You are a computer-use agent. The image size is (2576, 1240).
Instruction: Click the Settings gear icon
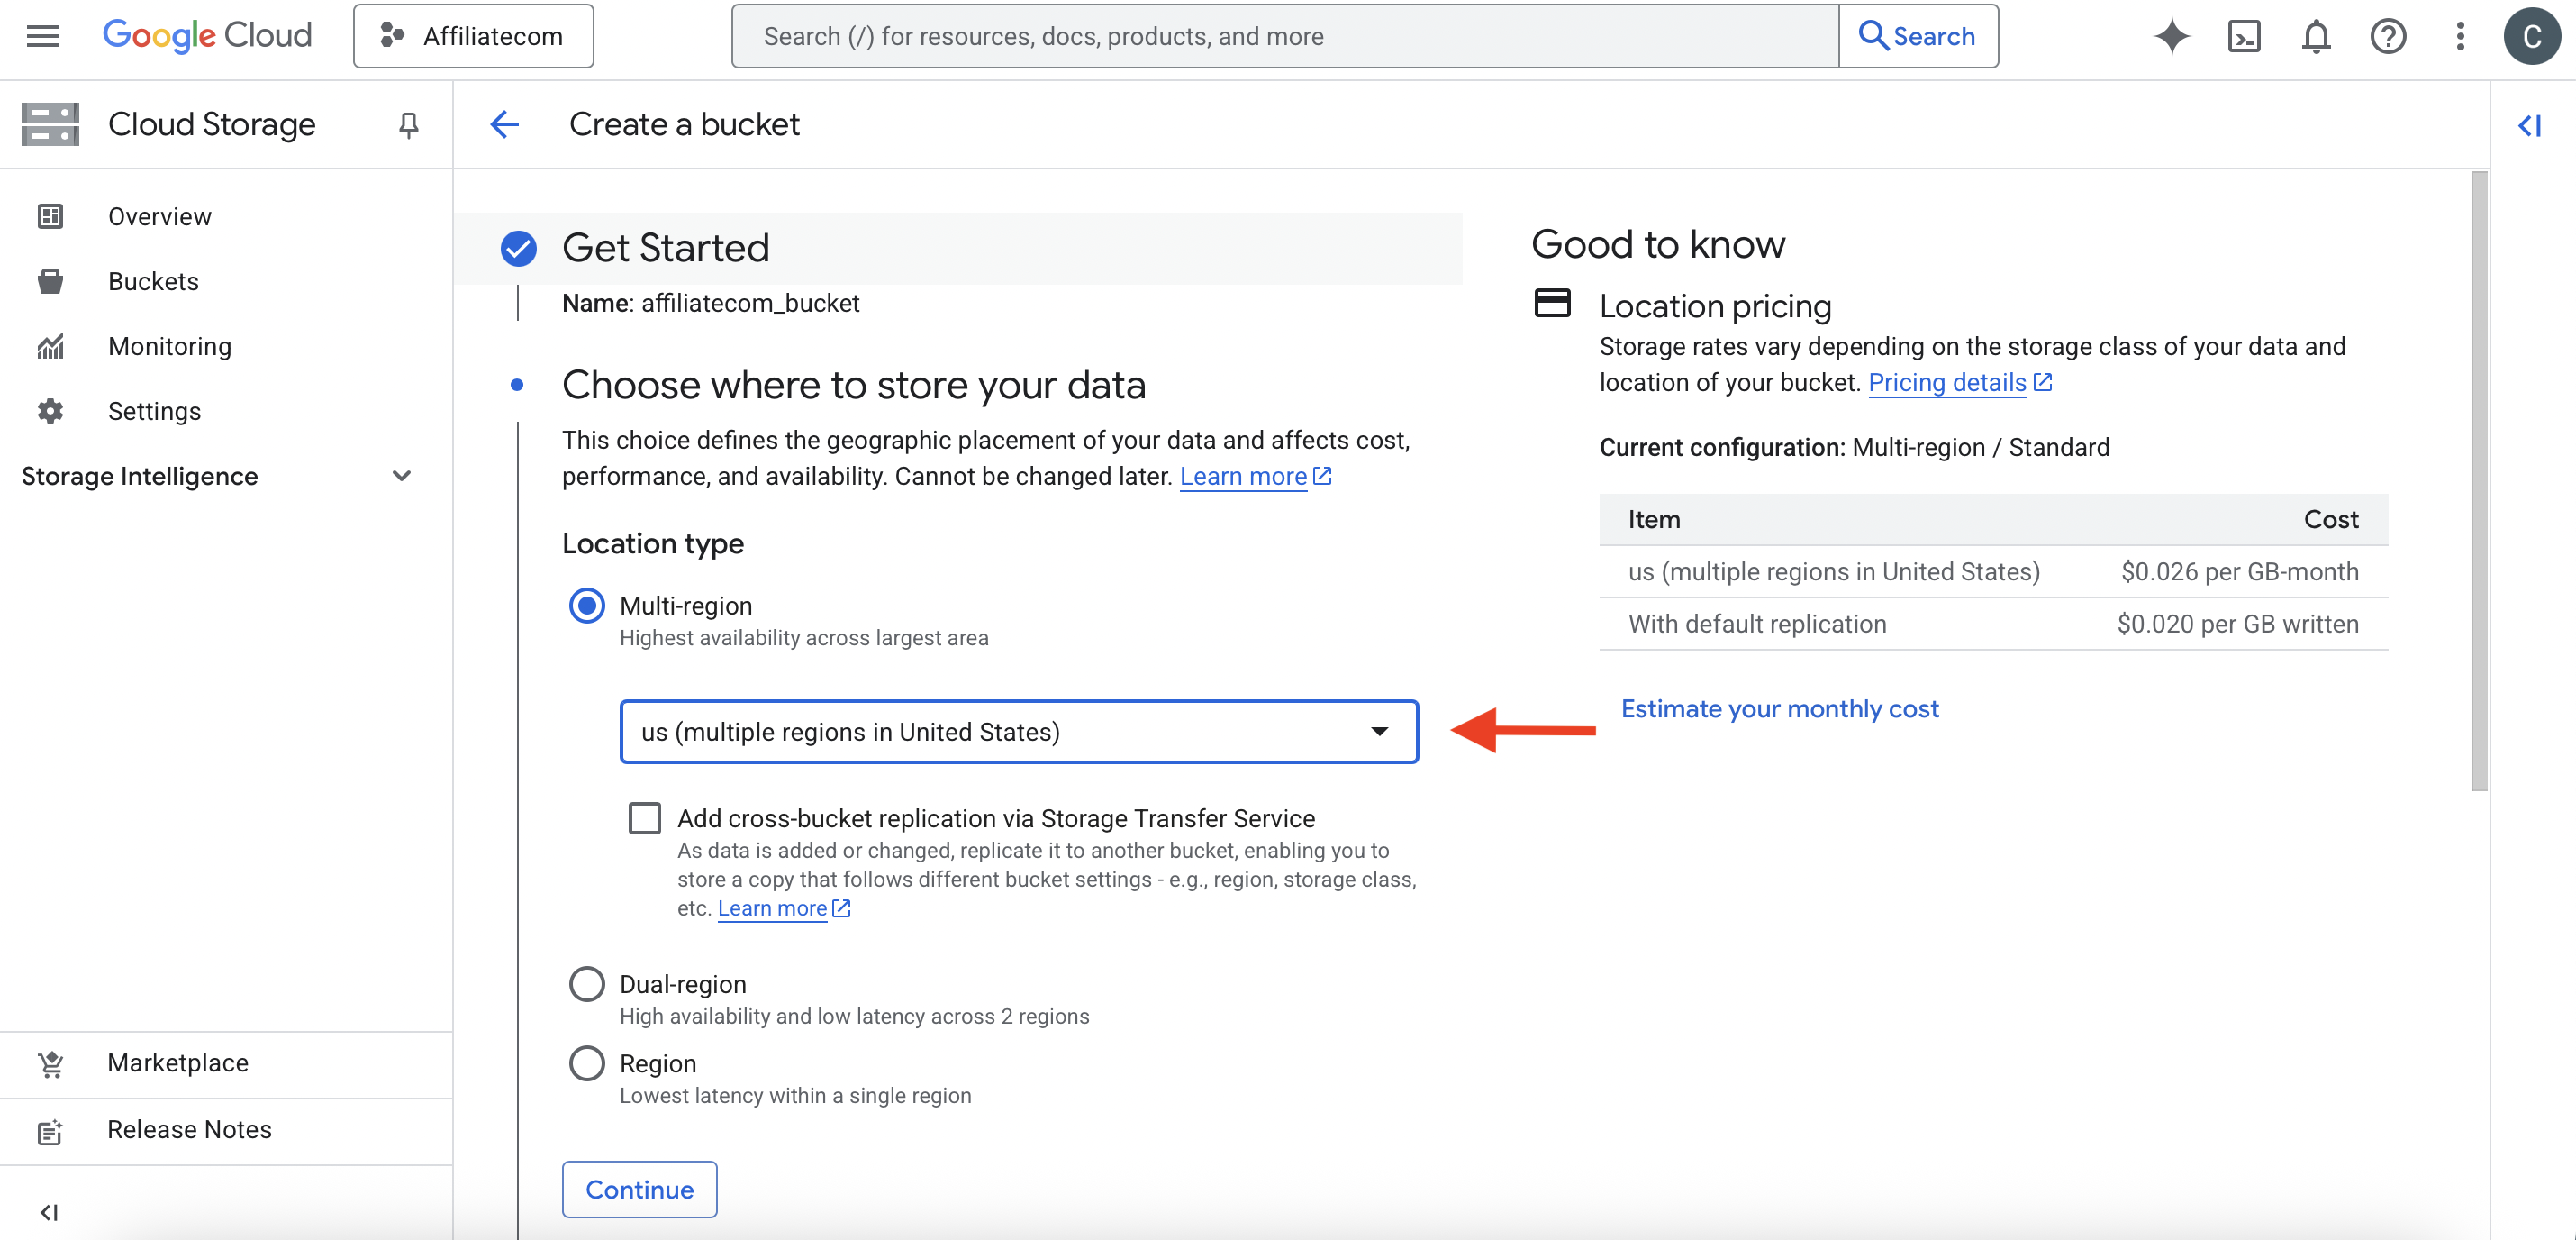click(50, 411)
